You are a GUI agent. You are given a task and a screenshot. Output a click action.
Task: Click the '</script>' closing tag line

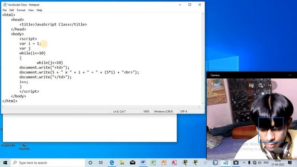(x=29, y=91)
